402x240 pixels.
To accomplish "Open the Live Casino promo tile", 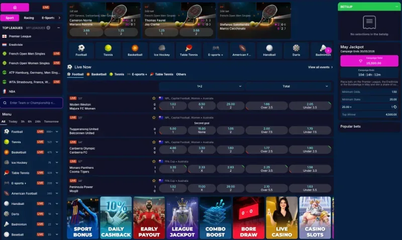I will pos(282,218).
